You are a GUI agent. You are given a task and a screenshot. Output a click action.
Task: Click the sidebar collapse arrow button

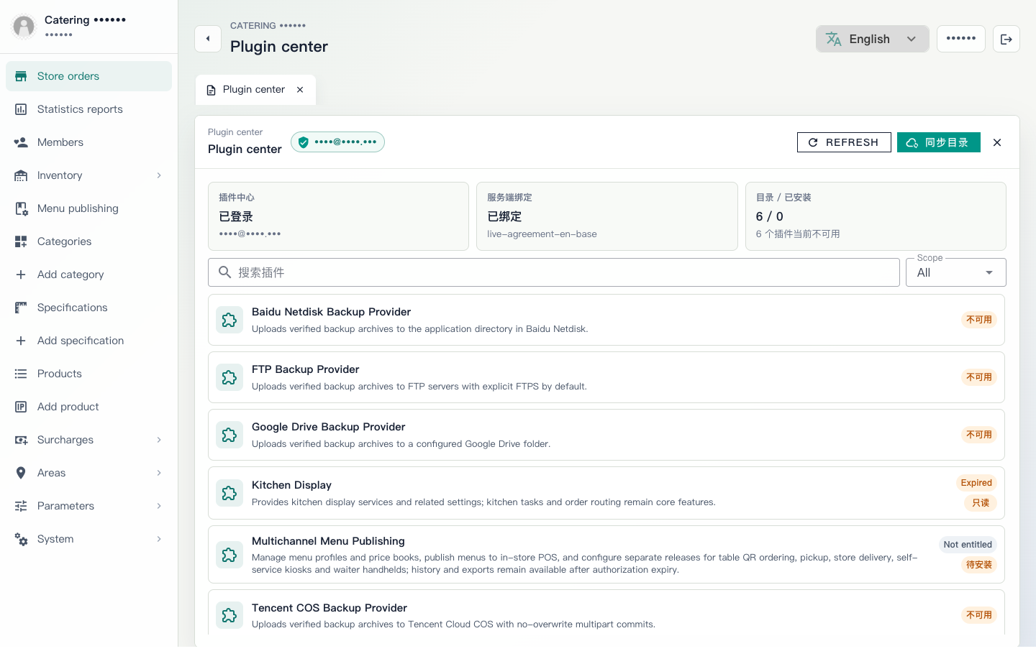208,39
